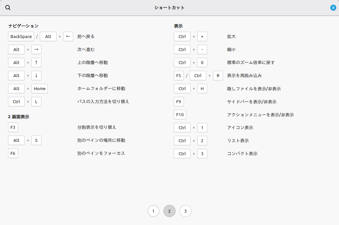Click the ナビゲーション section heading

click(23, 26)
